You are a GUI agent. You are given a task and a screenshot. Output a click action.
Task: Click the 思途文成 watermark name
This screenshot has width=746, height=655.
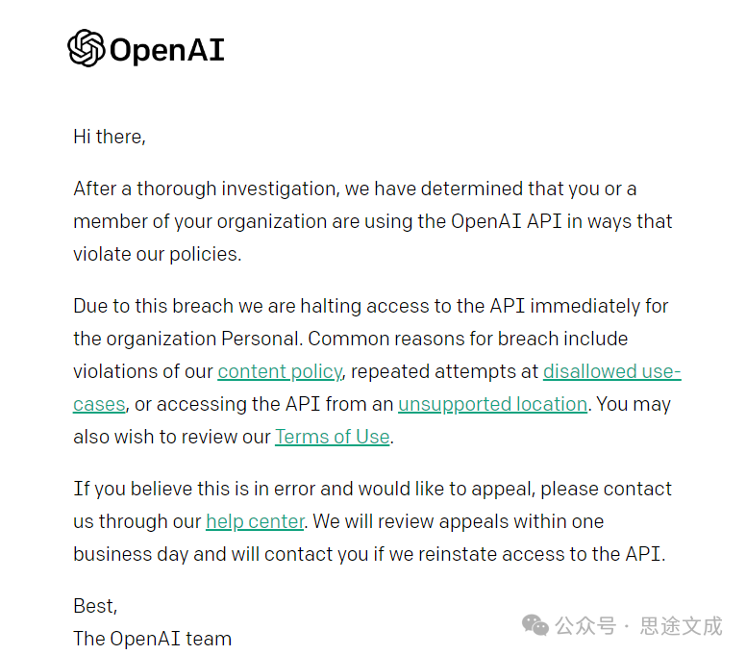681,625
